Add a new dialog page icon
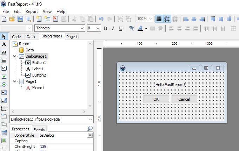This screenshot has height=151, width=239. [x=47, y=19]
